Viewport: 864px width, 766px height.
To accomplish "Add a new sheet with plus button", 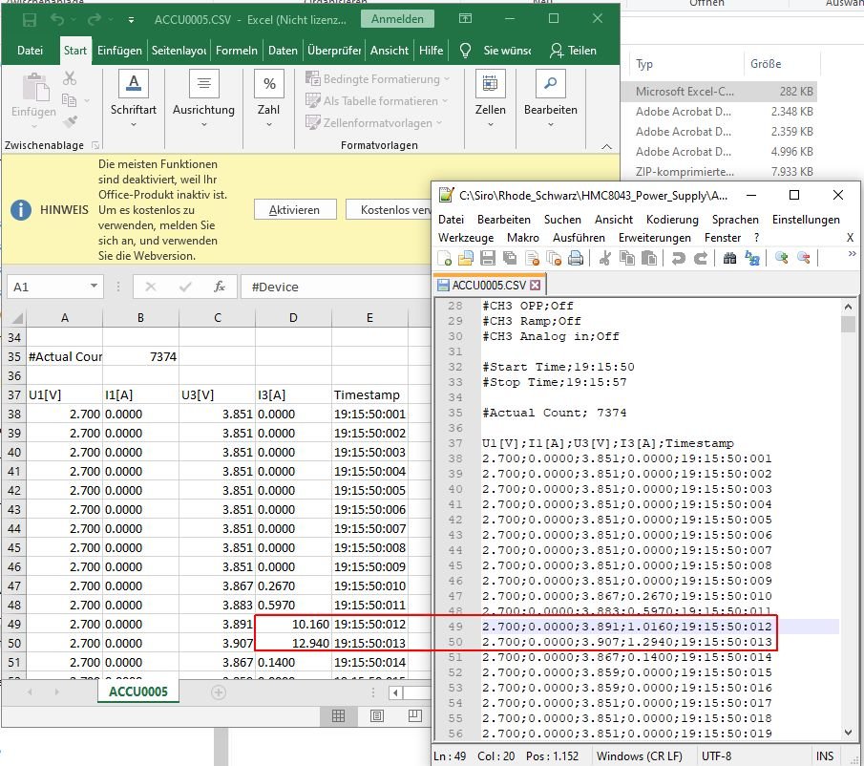I will click(219, 692).
